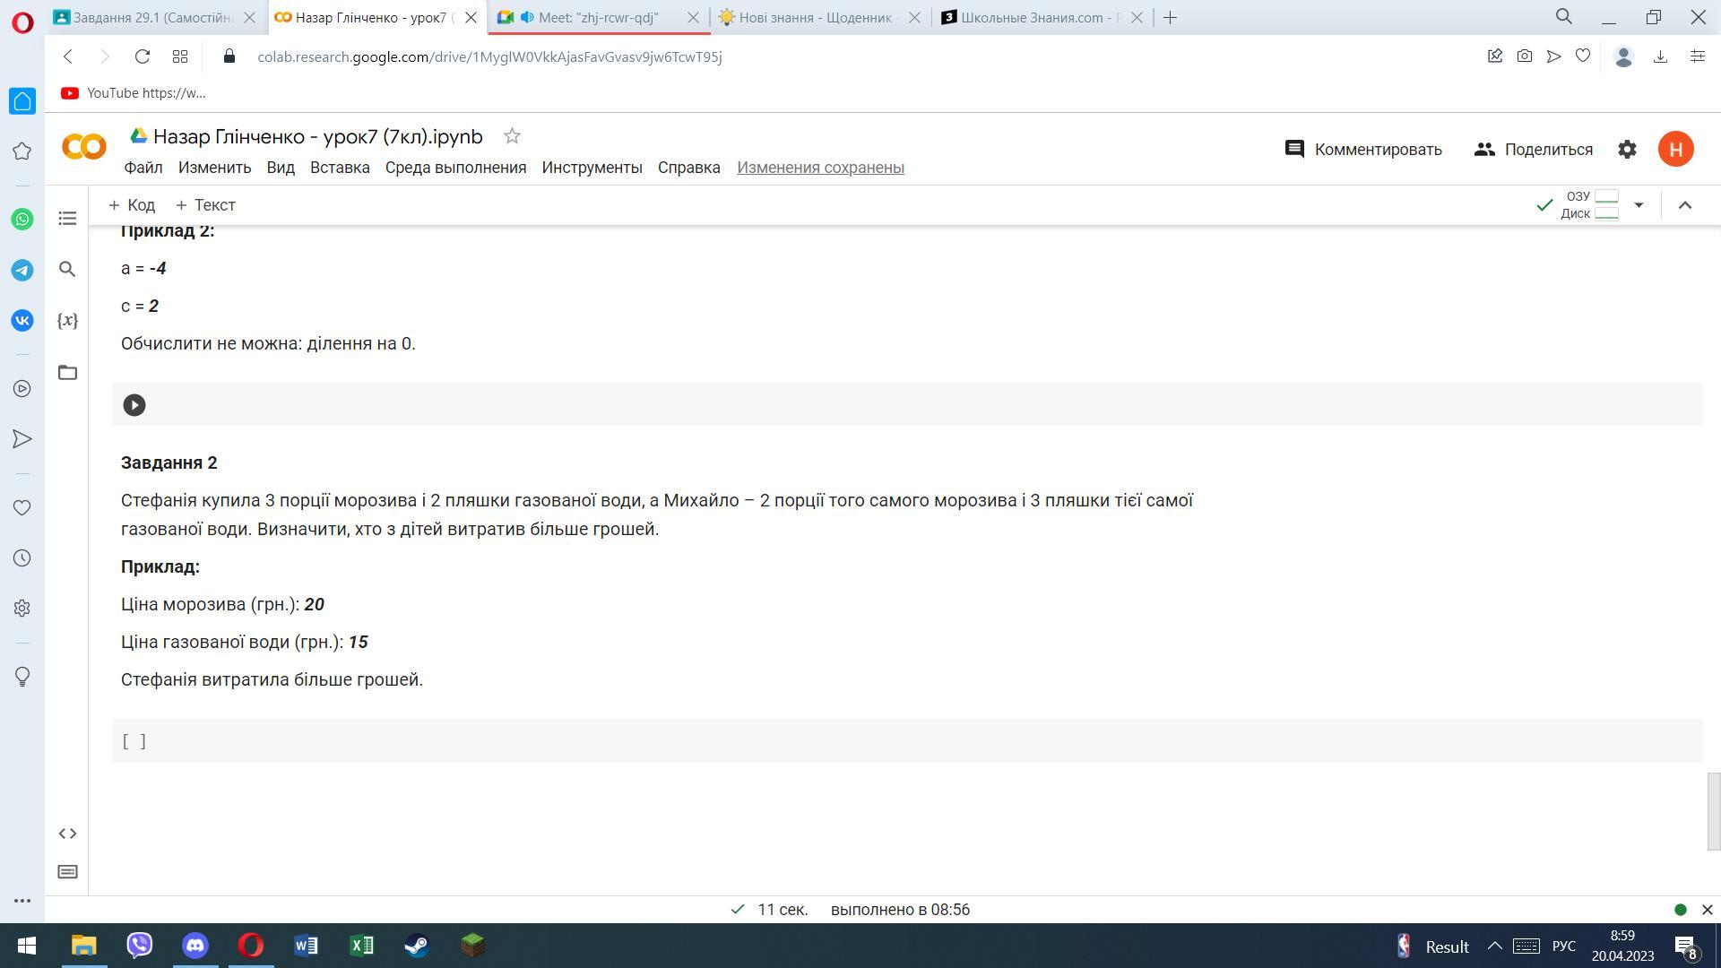Open the terminal panel icon
Screen dimensions: 1721x968
tap(67, 872)
